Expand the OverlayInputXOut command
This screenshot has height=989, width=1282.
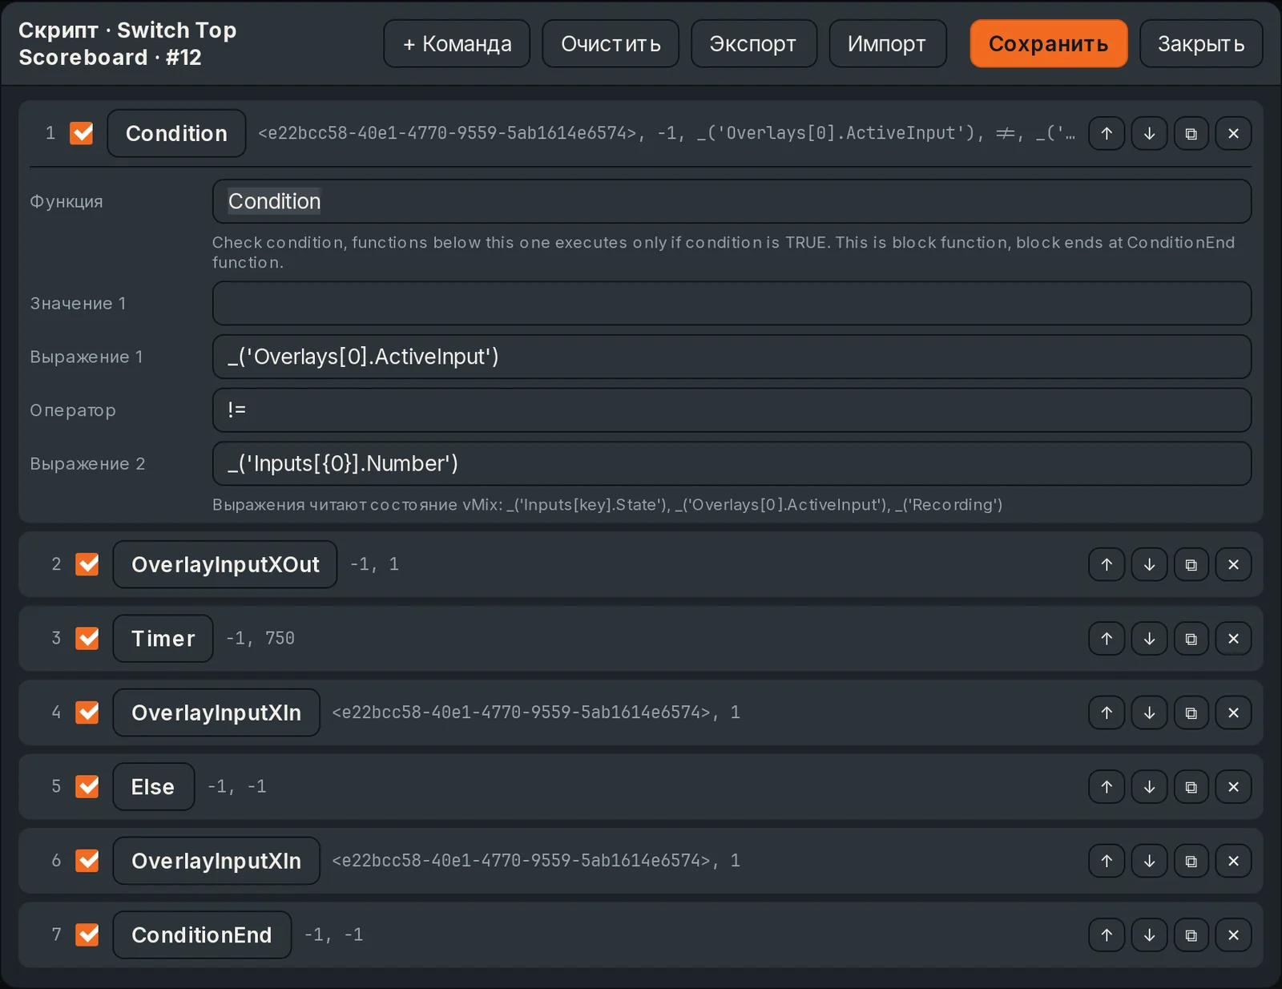point(225,564)
